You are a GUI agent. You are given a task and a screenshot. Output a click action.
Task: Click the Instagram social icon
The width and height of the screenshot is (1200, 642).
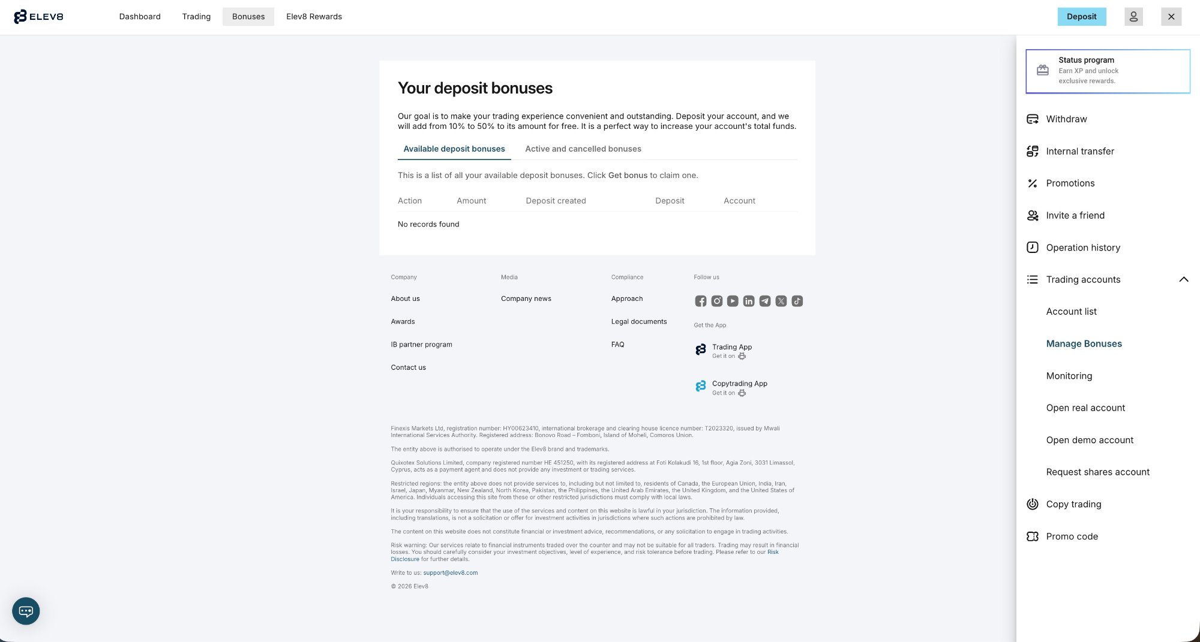tap(716, 301)
